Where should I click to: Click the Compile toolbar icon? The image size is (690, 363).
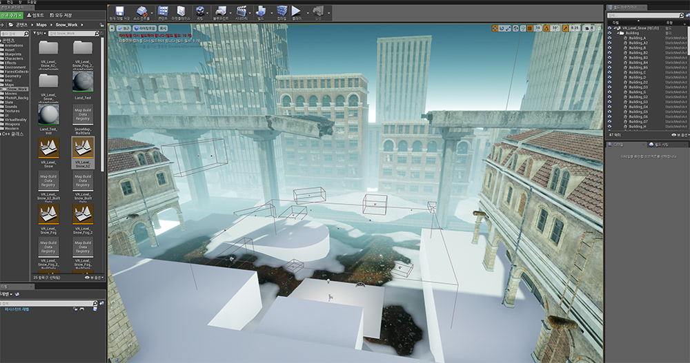click(x=282, y=12)
